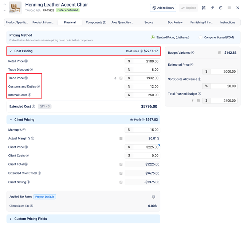Select Component-based (COM) pricing option
Image resolution: width=244 pixels, height=228 pixels.
click(x=201, y=37)
